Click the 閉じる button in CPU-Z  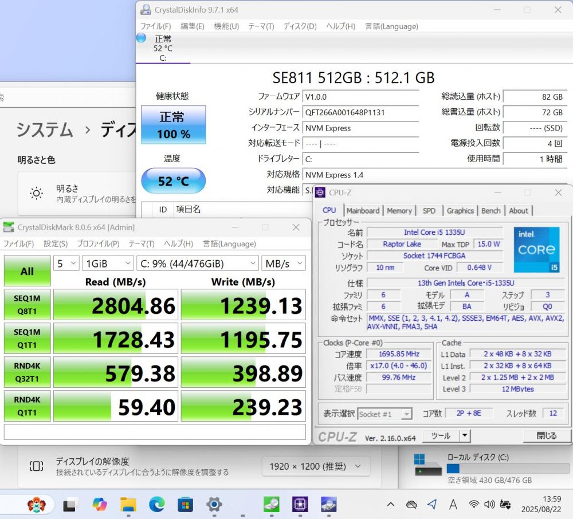[546, 435]
